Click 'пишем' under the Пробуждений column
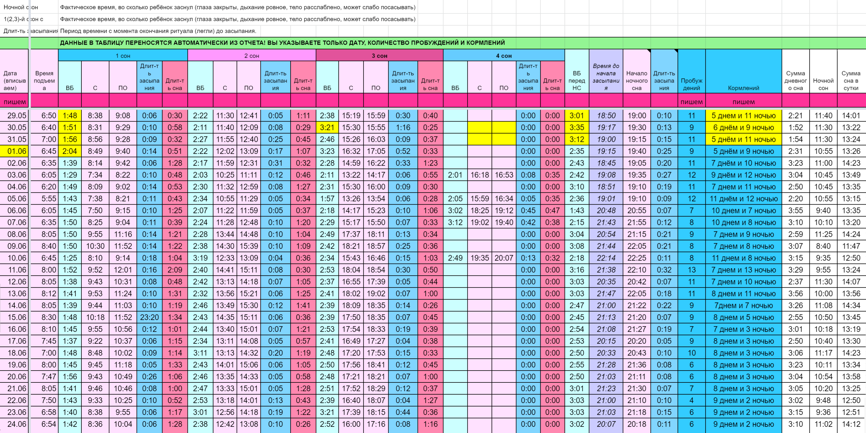Viewport: 866px width, 433px height. pyautogui.click(x=692, y=101)
